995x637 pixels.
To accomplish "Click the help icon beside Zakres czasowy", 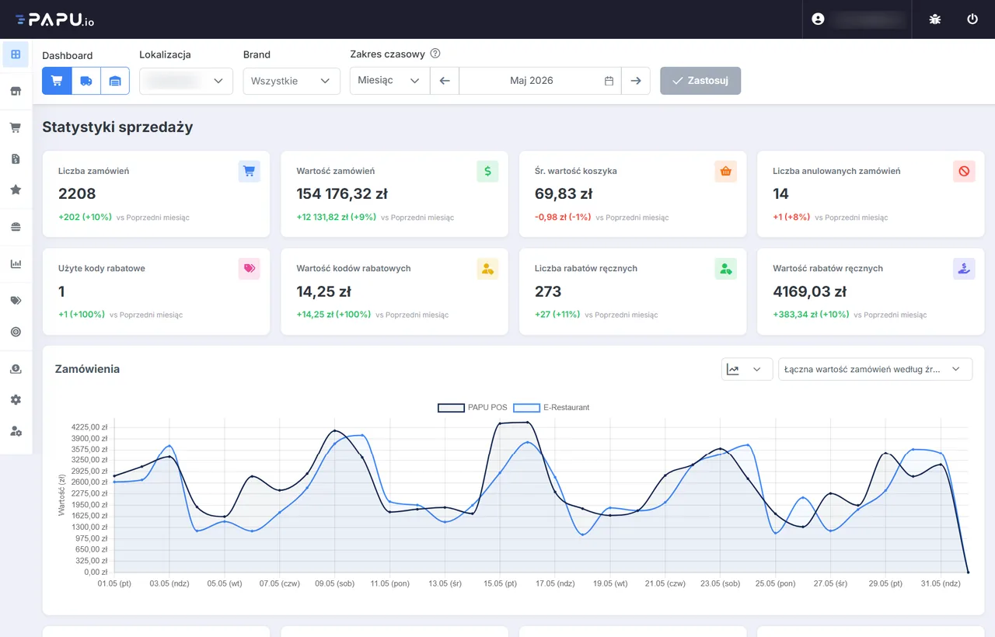I will pyautogui.click(x=435, y=54).
